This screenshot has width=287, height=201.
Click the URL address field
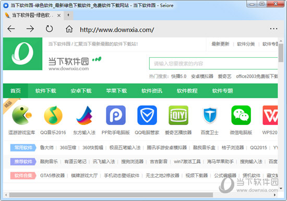pyautogui.click(x=117, y=30)
